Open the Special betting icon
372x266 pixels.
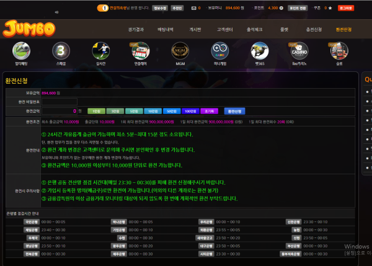pos(61,51)
